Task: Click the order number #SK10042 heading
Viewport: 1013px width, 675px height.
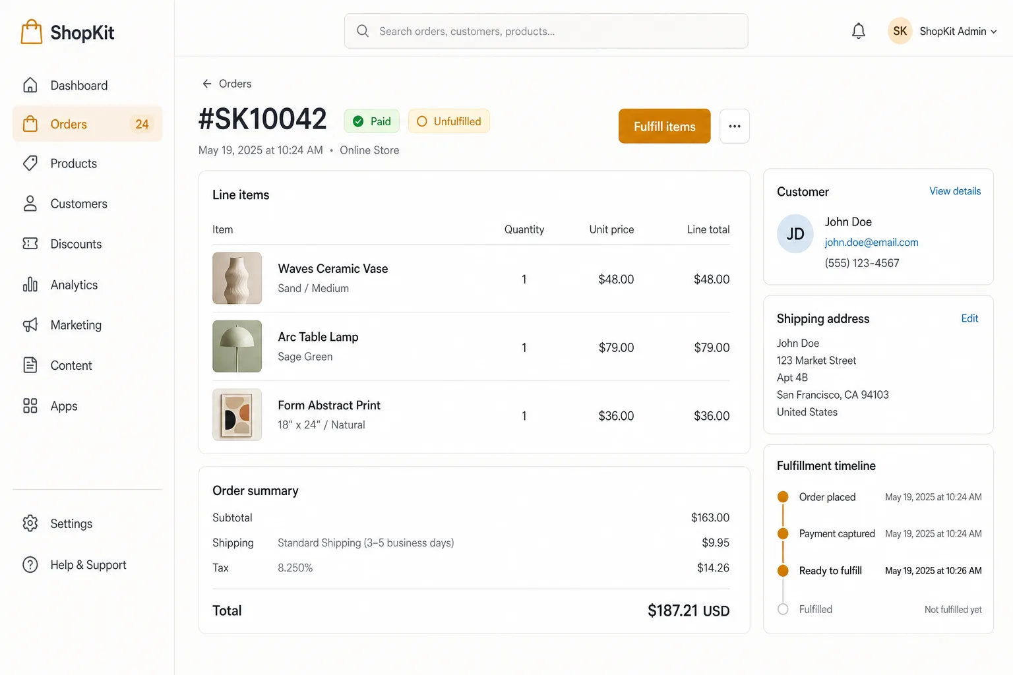Action: tap(262, 119)
